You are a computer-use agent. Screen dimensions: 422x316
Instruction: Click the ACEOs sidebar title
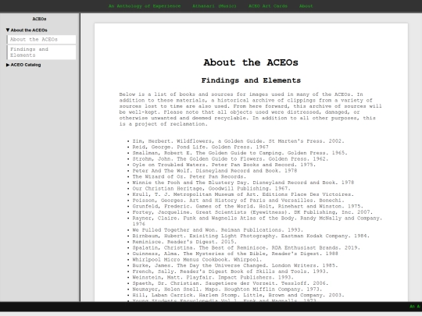pos(39,19)
